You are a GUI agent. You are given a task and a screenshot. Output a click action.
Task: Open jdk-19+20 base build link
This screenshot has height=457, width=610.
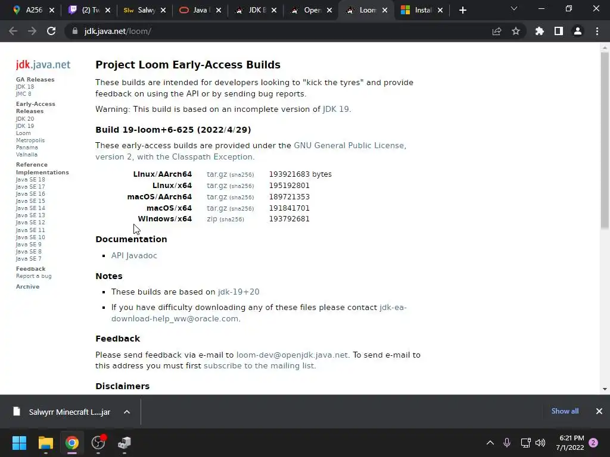238,292
